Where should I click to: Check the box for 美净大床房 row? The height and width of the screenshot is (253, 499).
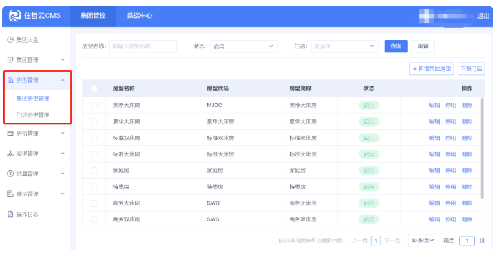[94, 105]
